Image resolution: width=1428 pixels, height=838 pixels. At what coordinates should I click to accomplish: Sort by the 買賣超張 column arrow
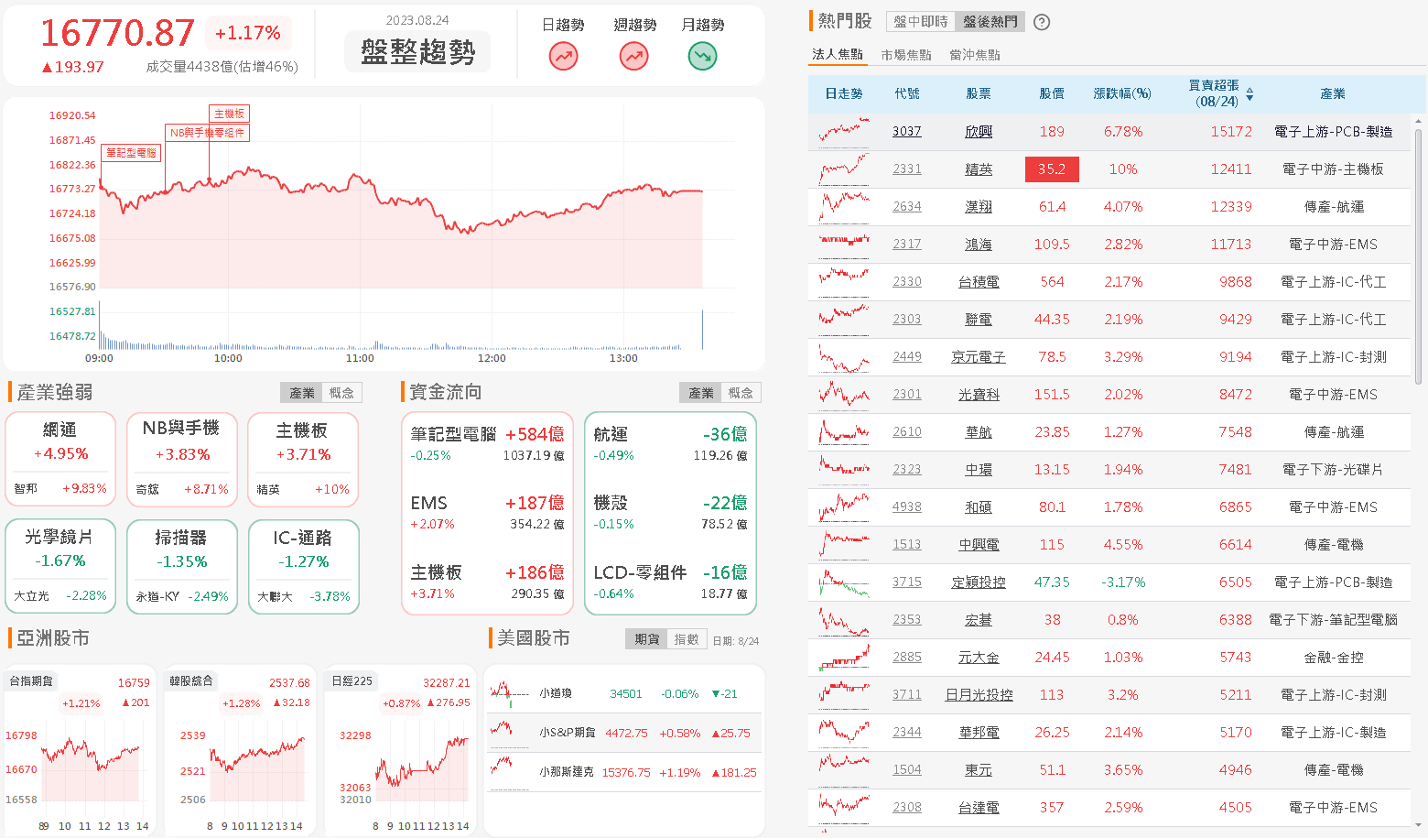(1249, 94)
